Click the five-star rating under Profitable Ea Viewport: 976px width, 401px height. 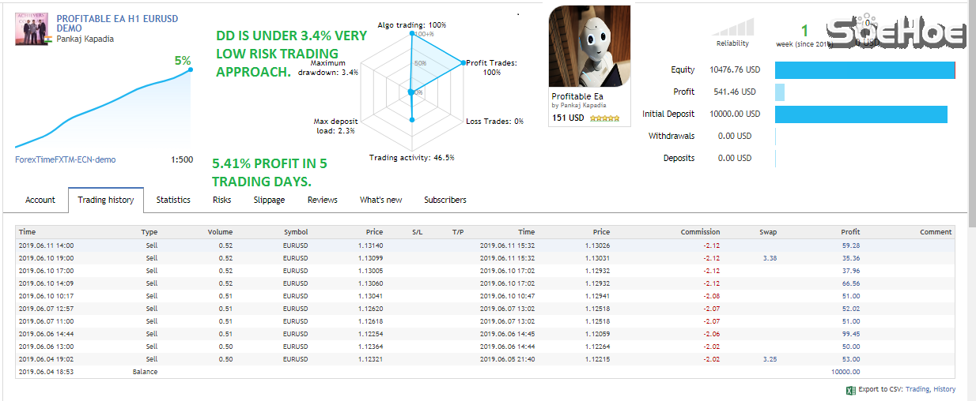click(604, 118)
